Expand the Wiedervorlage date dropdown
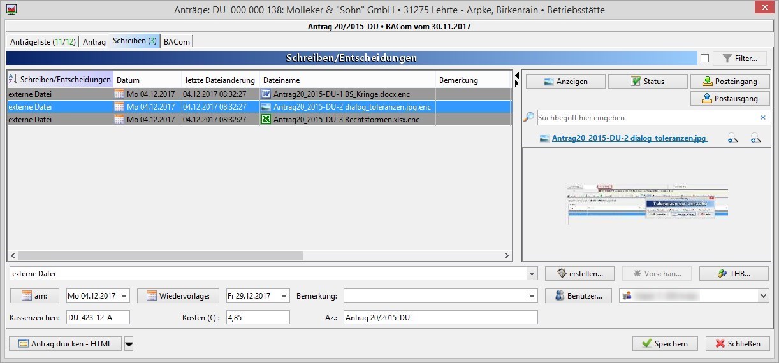The height and width of the screenshot is (363, 779). tap(284, 296)
